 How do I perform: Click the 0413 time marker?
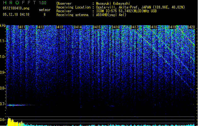(59, 27)
